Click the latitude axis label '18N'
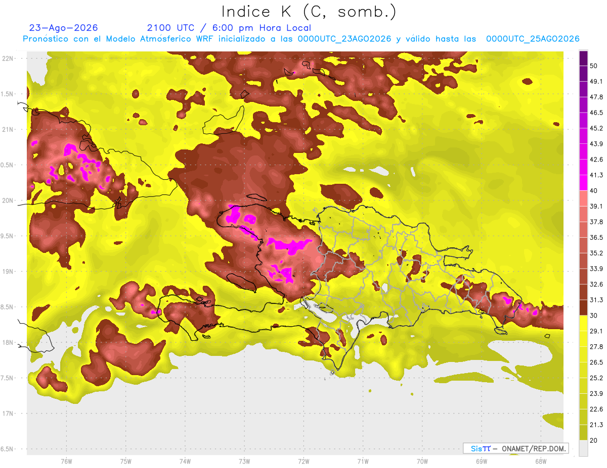This screenshot has height=468, width=607. click(8, 343)
